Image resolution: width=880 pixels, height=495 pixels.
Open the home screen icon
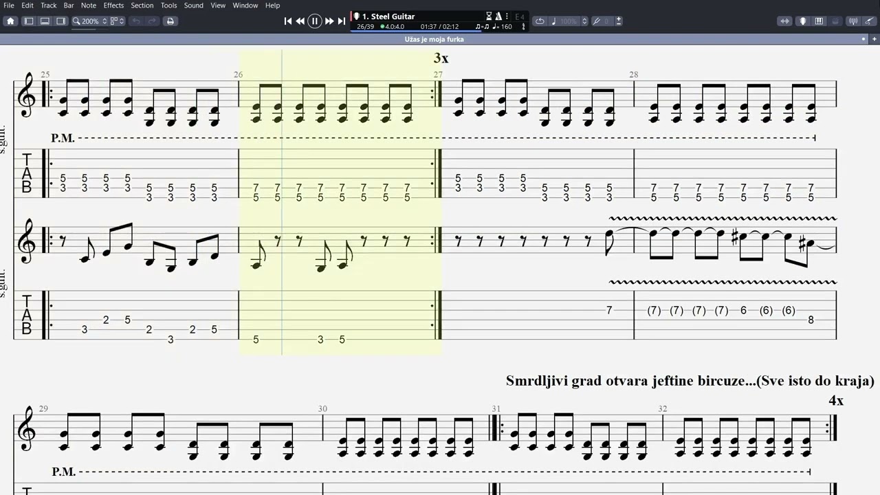(10, 21)
